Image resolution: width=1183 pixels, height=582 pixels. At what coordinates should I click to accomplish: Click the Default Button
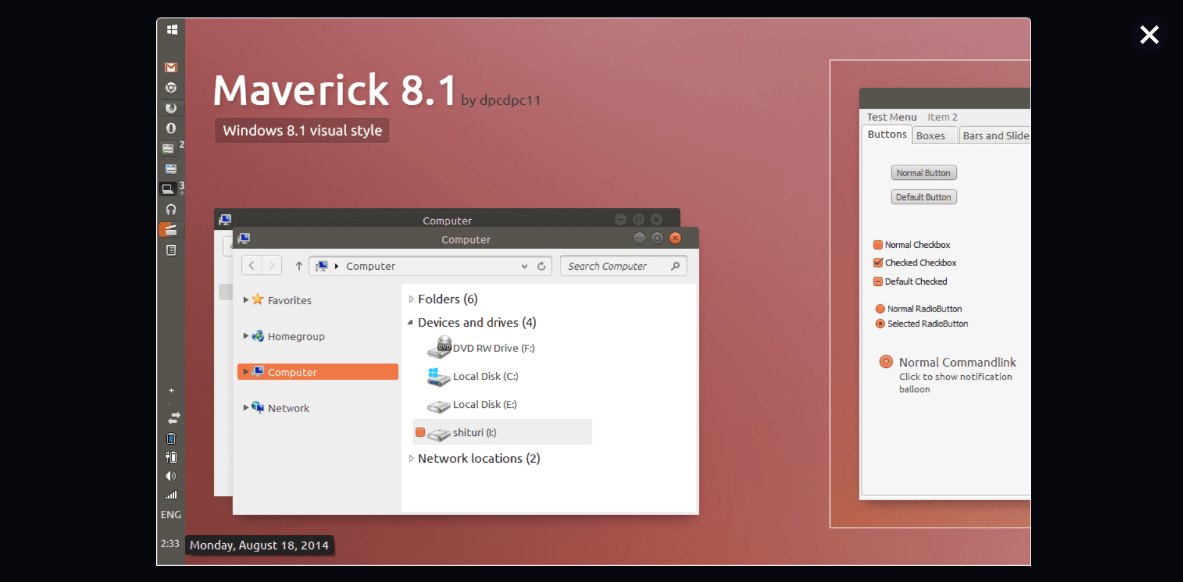point(924,197)
